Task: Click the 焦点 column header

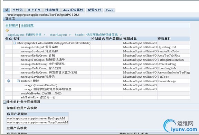Action: (9, 39)
